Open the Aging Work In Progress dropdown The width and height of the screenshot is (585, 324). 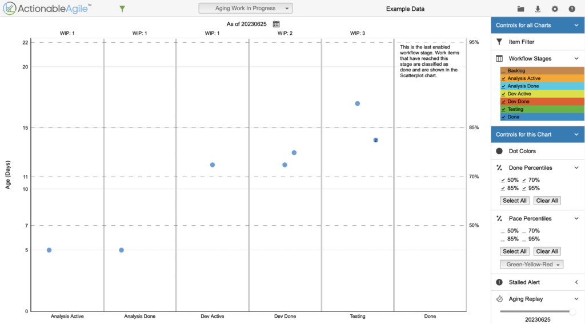pos(245,8)
